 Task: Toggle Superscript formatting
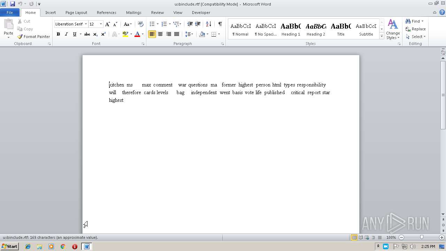tap(103, 34)
